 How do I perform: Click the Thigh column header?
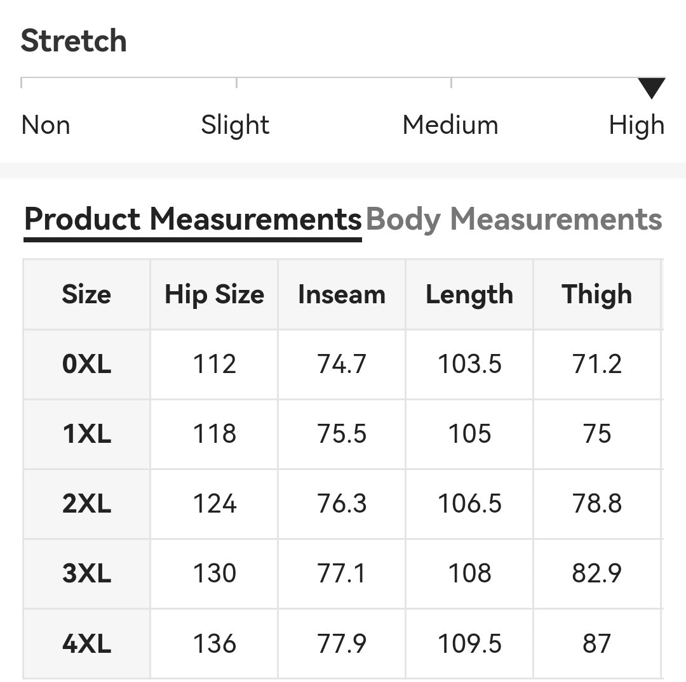[x=596, y=294]
